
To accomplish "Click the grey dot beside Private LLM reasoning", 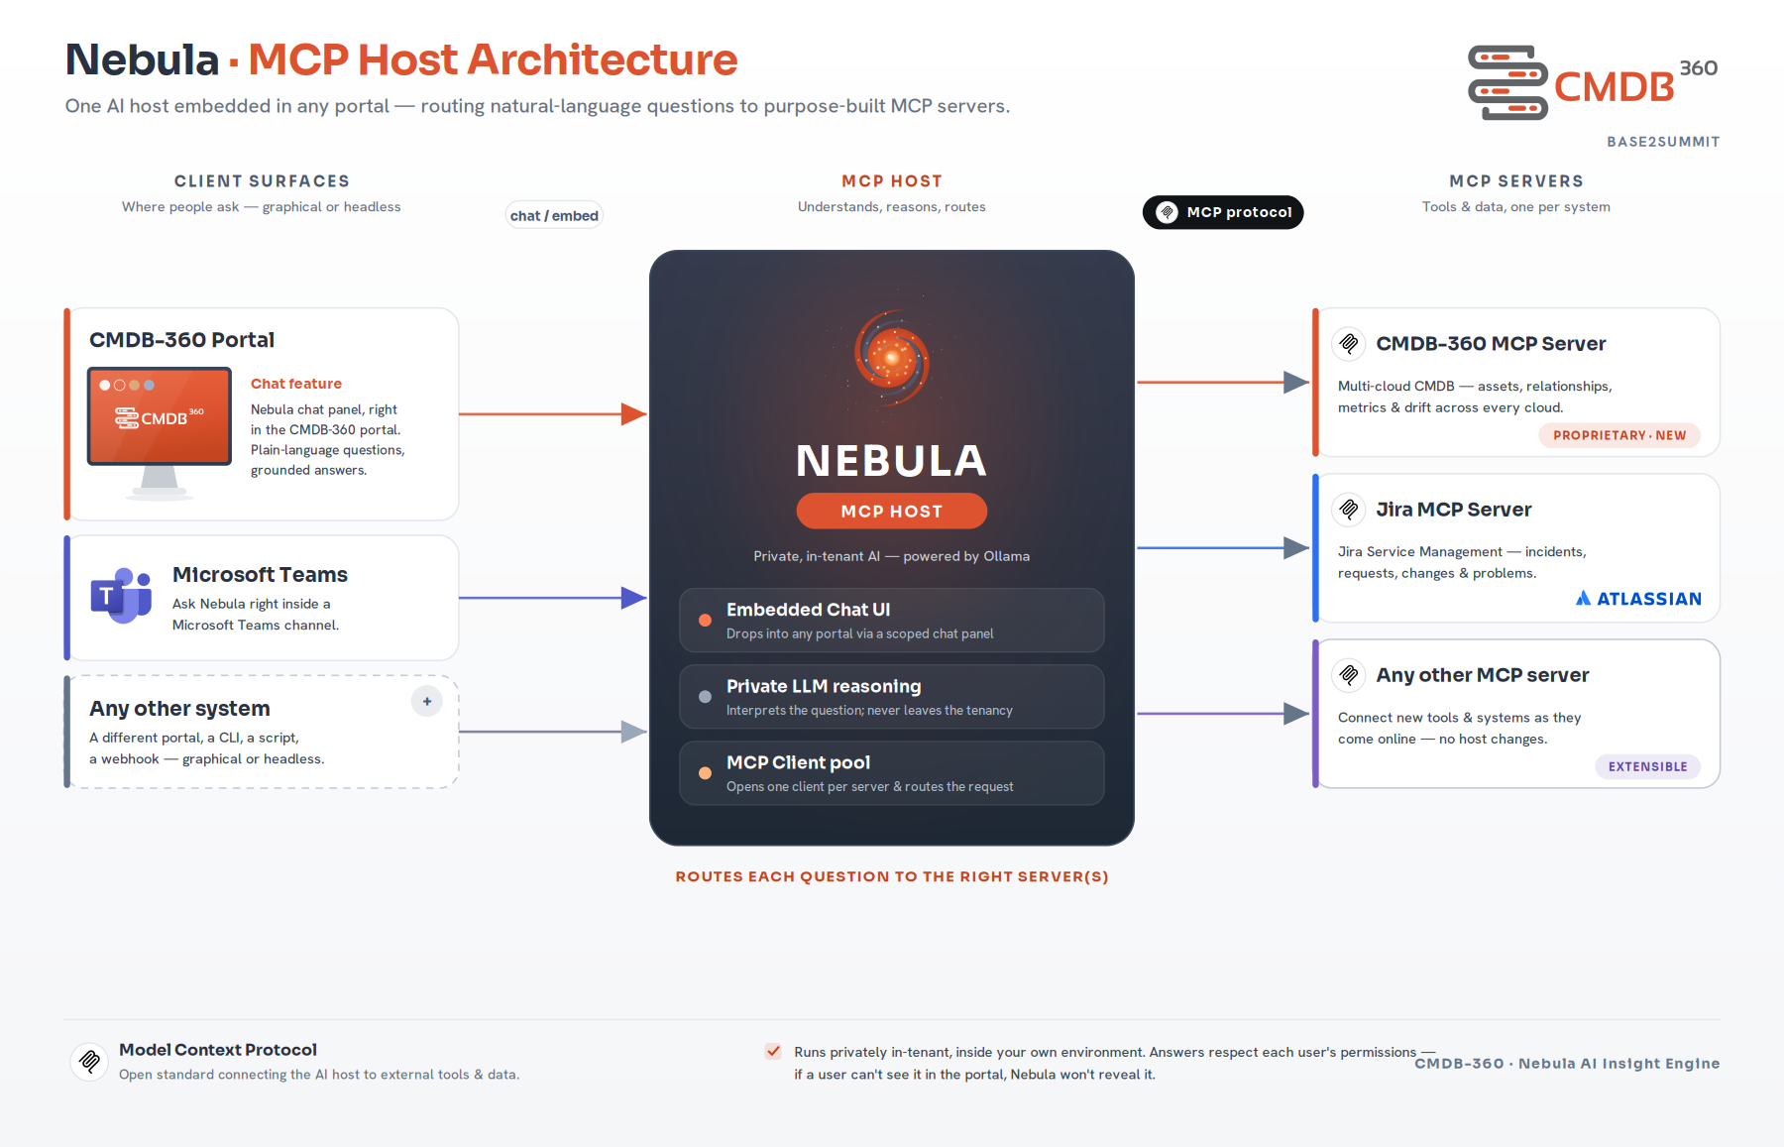I will click(705, 697).
